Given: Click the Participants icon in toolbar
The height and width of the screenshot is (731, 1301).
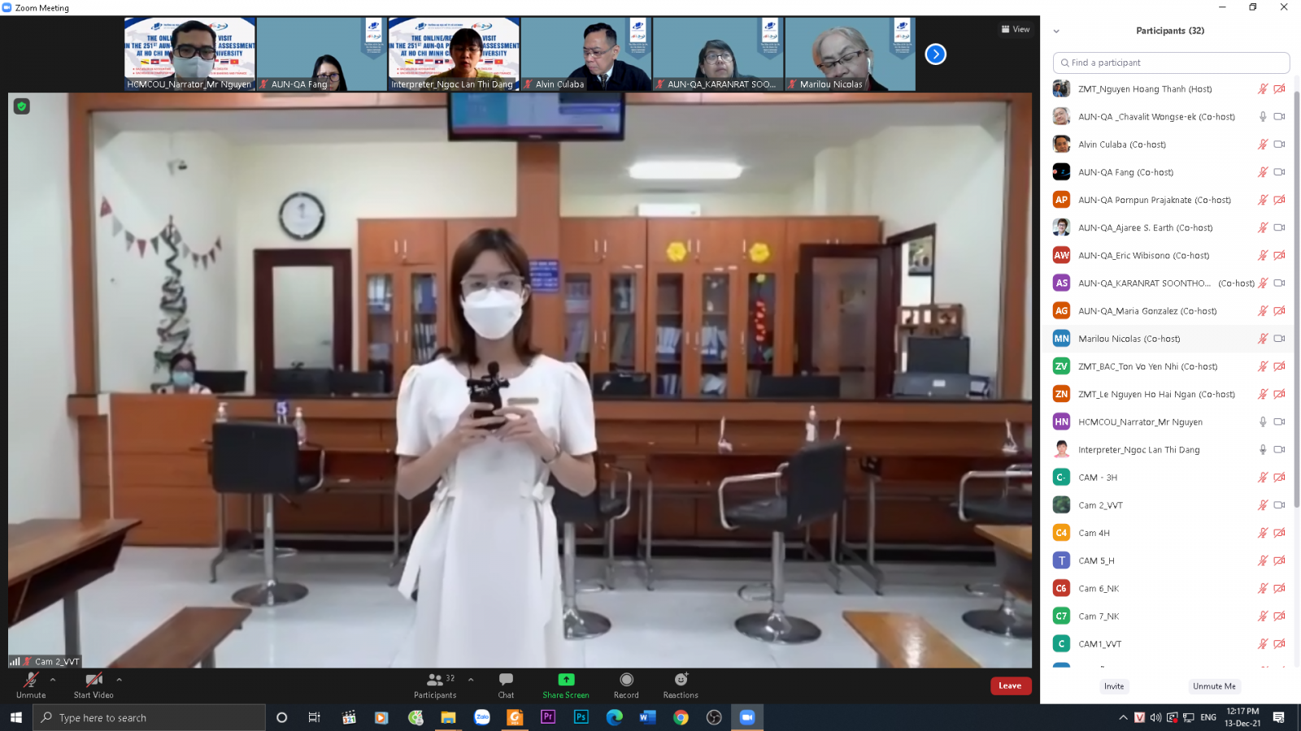Looking at the screenshot, I should click(x=435, y=680).
